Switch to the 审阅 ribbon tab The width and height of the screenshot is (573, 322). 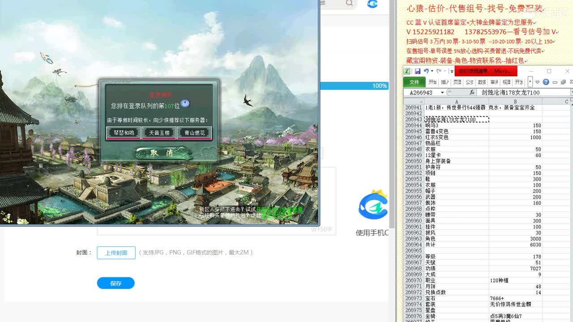(494, 82)
